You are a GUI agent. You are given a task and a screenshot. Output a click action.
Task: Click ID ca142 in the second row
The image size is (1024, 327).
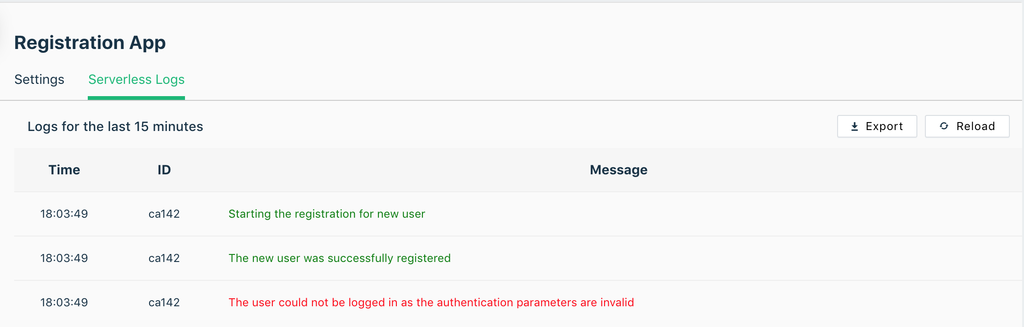[164, 258]
